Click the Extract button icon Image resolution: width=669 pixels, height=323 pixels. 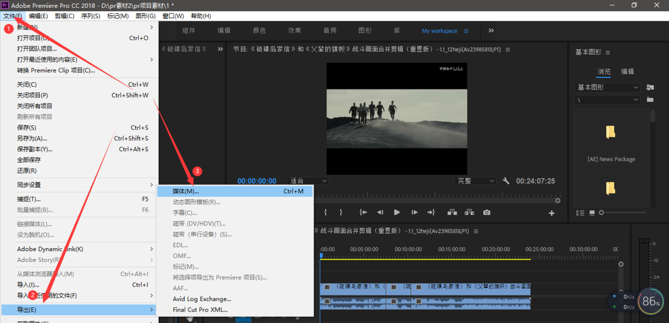(469, 212)
